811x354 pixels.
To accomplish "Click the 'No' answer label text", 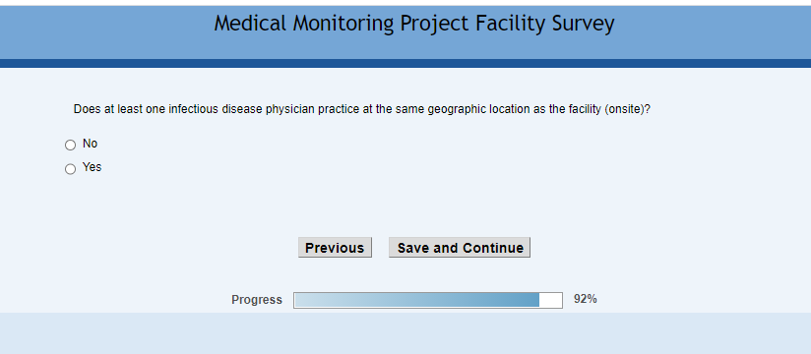I will (90, 144).
